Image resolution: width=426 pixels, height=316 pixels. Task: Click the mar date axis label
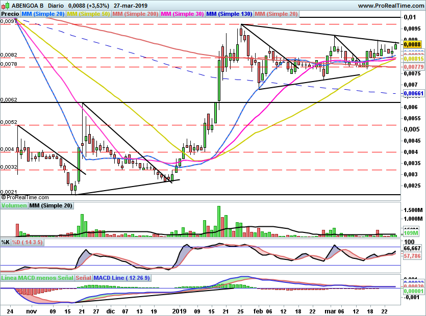[330, 311]
